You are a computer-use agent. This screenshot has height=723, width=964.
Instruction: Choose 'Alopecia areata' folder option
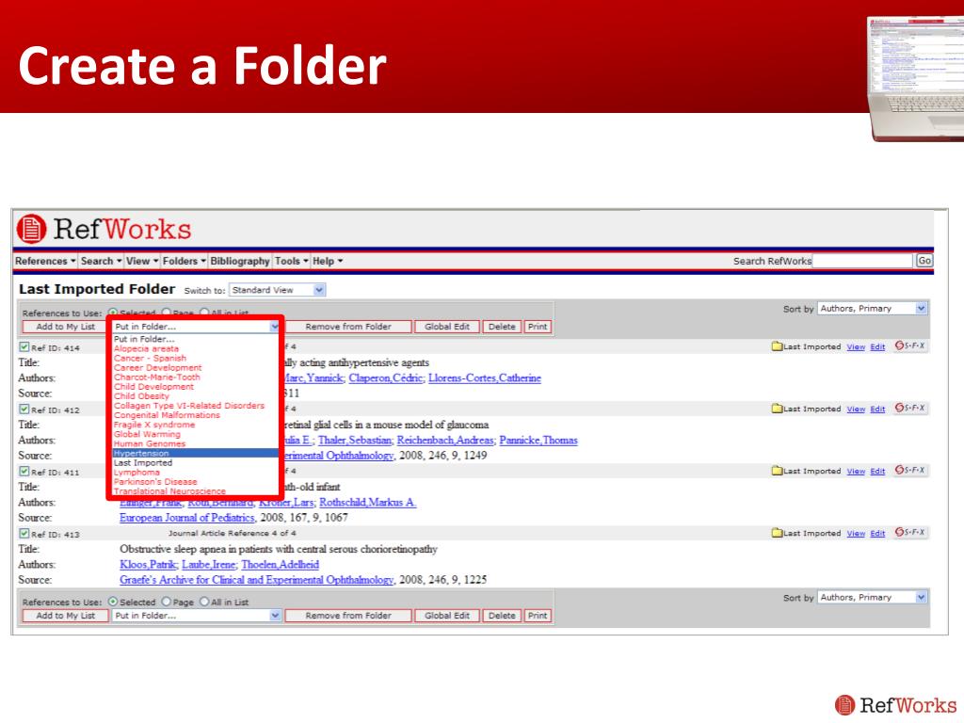coord(146,348)
